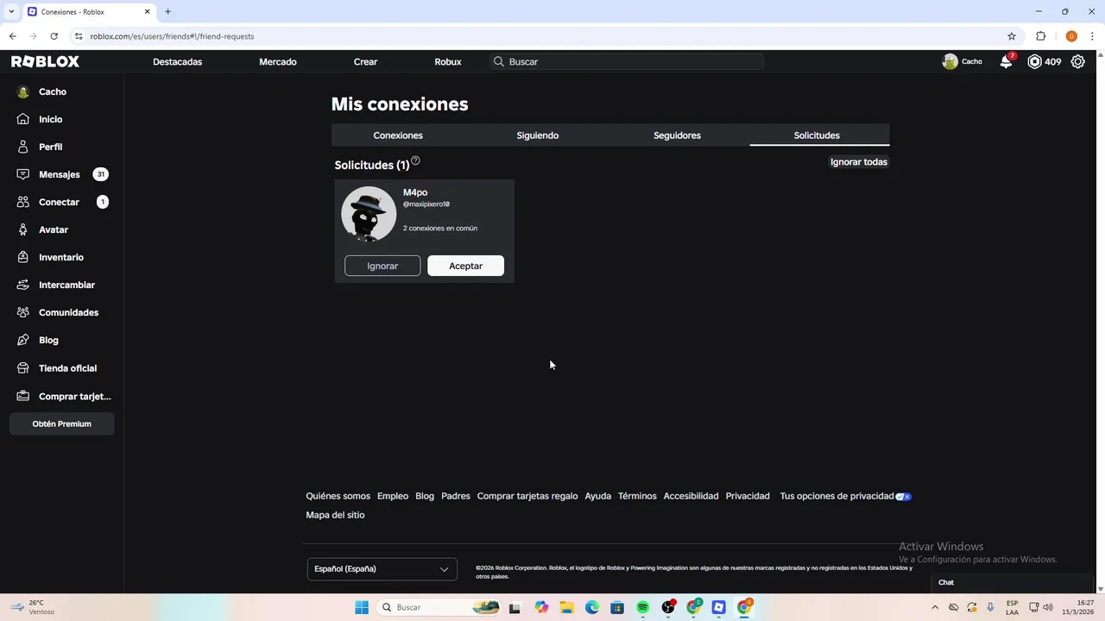Open the tab search dropdown arrow
Viewport: 1105px width, 621px height.
tap(11, 11)
